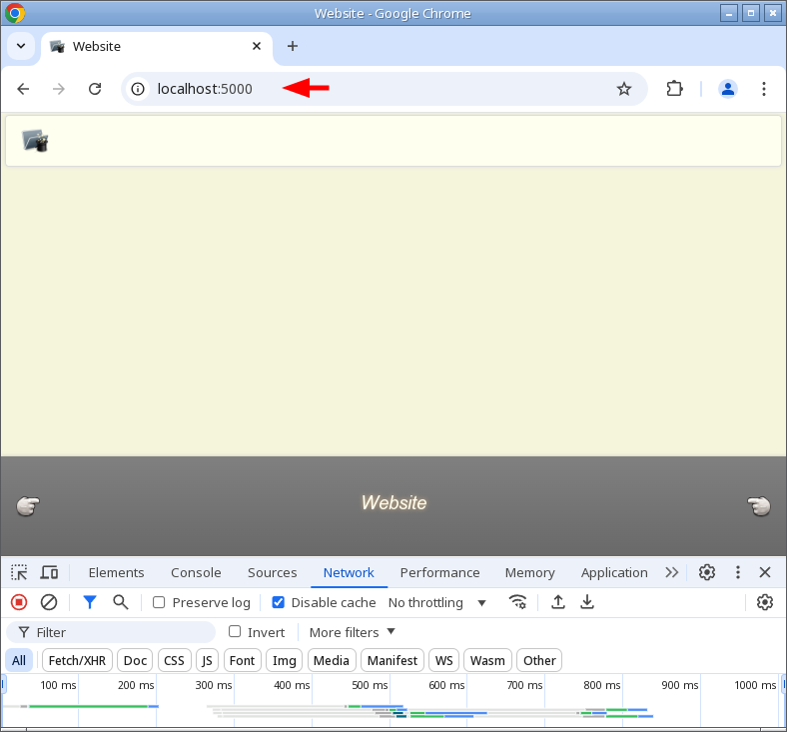Filter requests by JS
This screenshot has width=787, height=732.
[208, 660]
